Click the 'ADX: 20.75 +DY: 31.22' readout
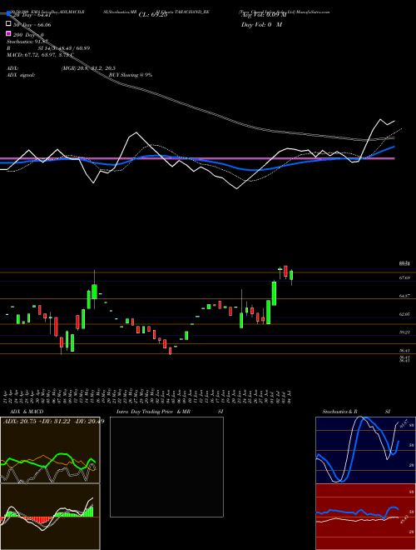 click(37, 421)
